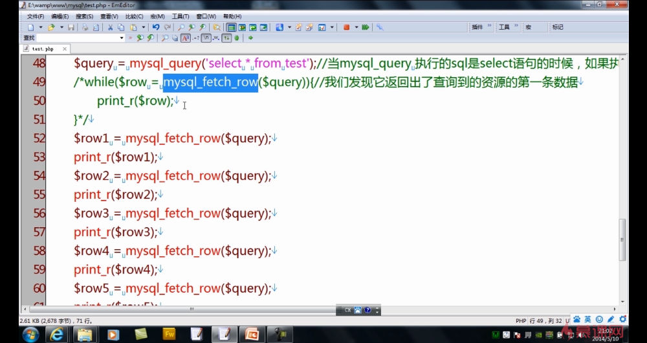Click the horizontal scrollbar thumb

[192, 309]
